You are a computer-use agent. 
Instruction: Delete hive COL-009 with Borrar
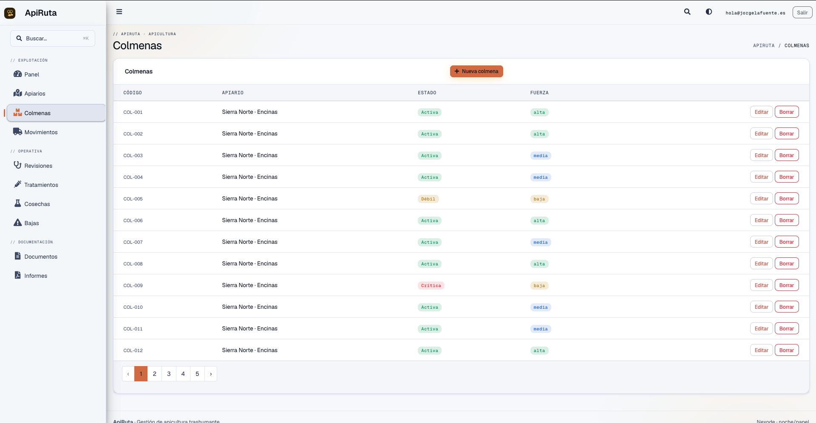(787, 285)
